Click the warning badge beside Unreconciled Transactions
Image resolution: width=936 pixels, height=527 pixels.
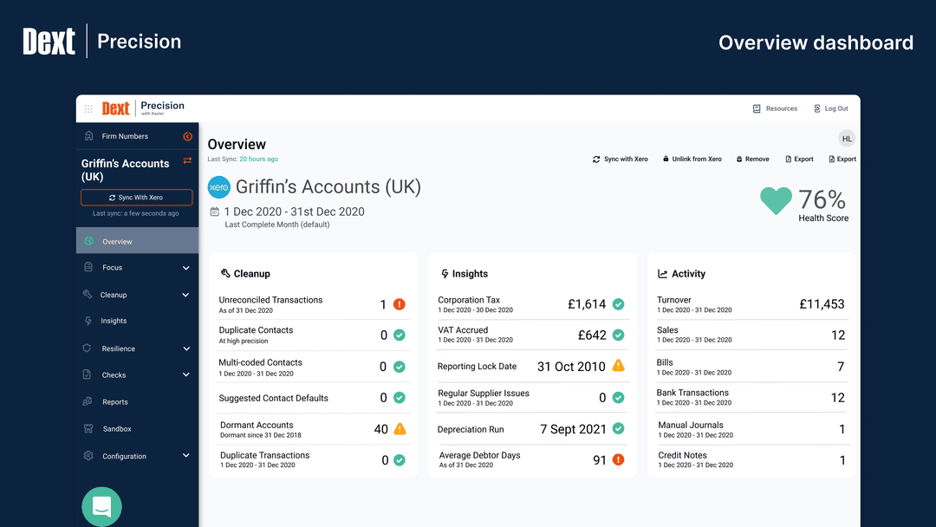(398, 304)
